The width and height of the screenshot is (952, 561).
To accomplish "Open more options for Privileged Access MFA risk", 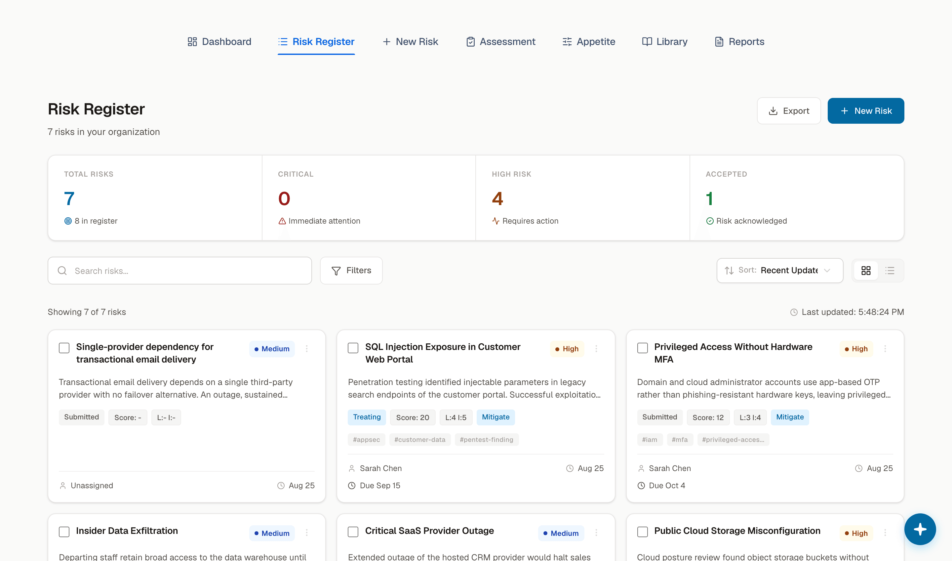I will pos(885,349).
